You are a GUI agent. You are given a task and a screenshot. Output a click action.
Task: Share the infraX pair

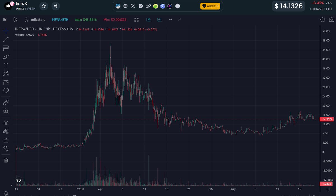pyautogui.click(x=56, y=6)
